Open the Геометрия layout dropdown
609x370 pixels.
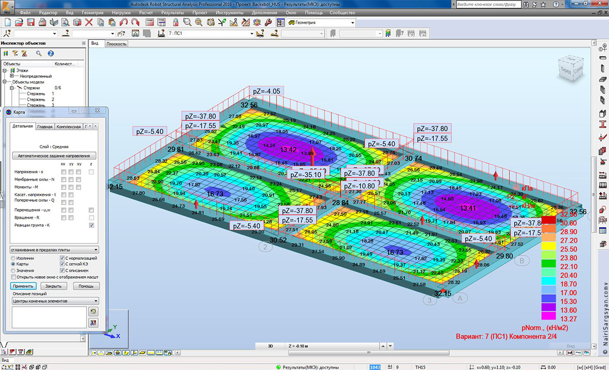tap(353, 22)
